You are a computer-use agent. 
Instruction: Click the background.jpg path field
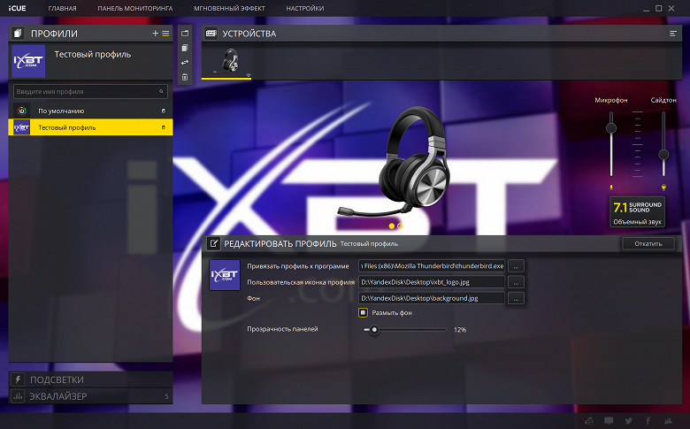tap(432, 298)
